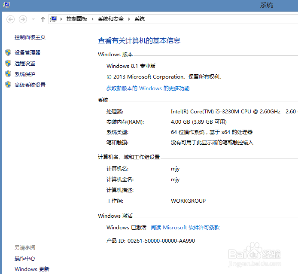Expand the chevron before 控制面板 in breadcrumb
The image size is (298, 274).
(61, 19)
